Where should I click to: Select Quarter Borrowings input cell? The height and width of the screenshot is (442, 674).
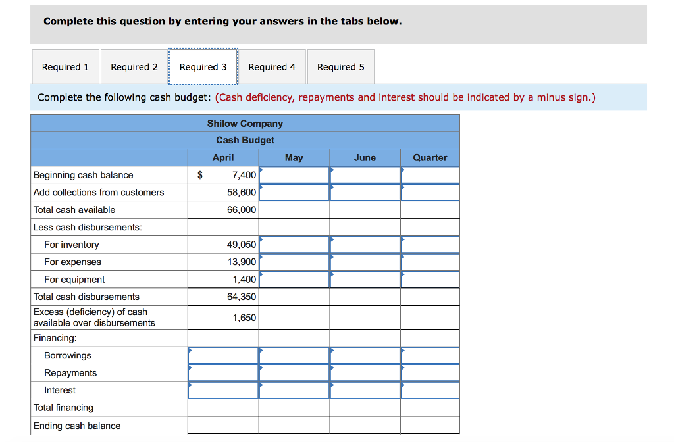click(x=430, y=356)
